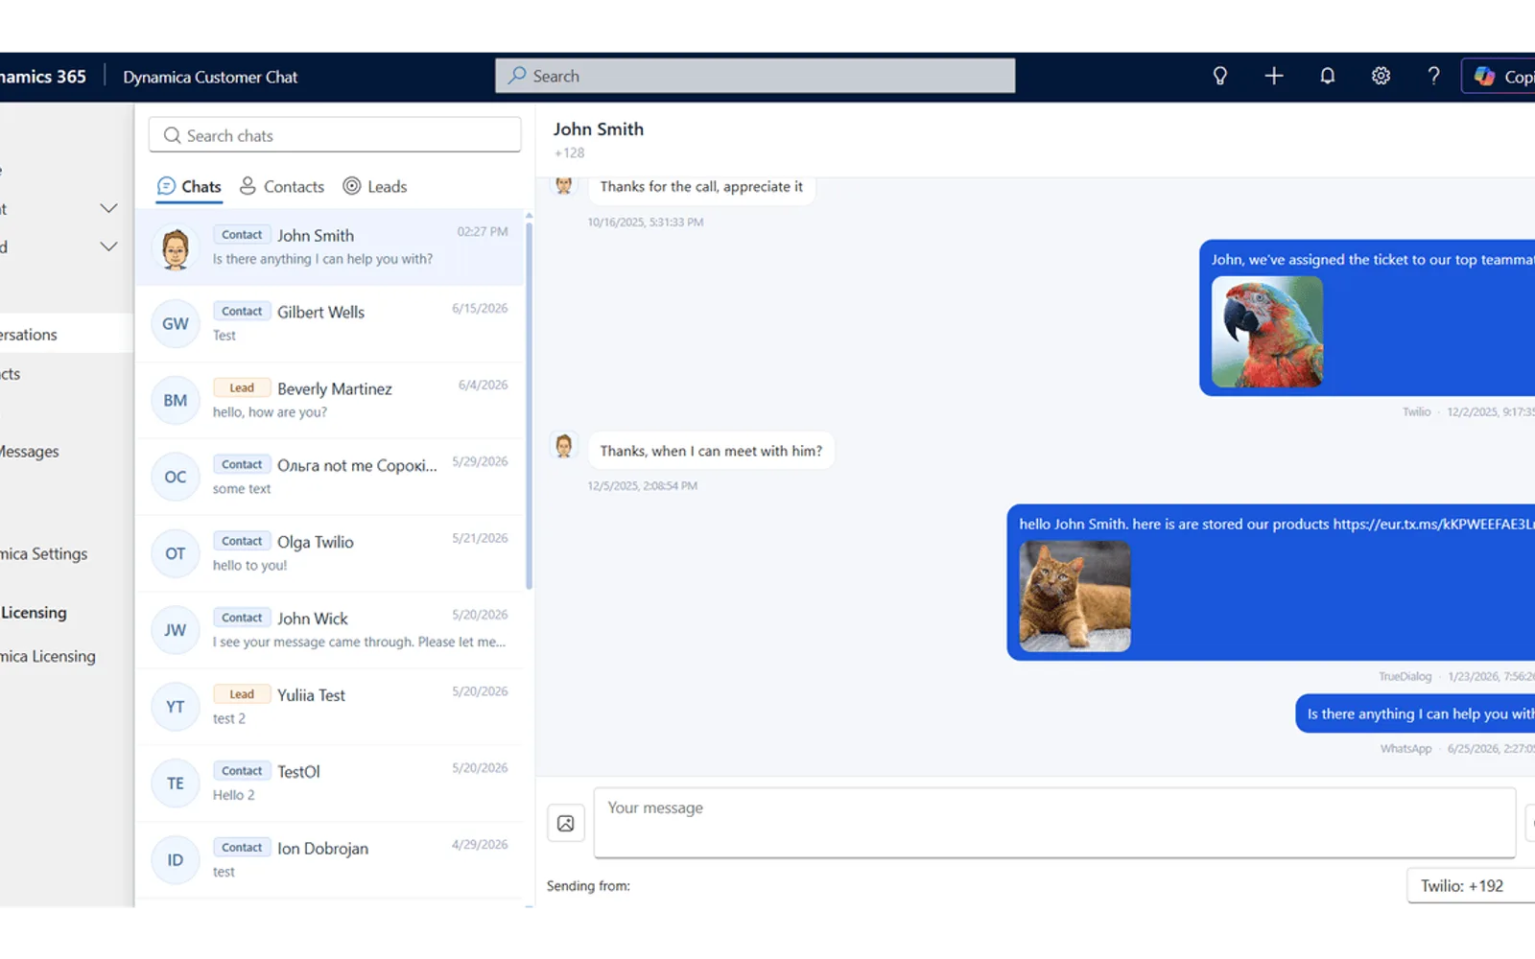Open the settings gear icon
Viewport: 1535px width, 959px height.
[x=1381, y=76]
